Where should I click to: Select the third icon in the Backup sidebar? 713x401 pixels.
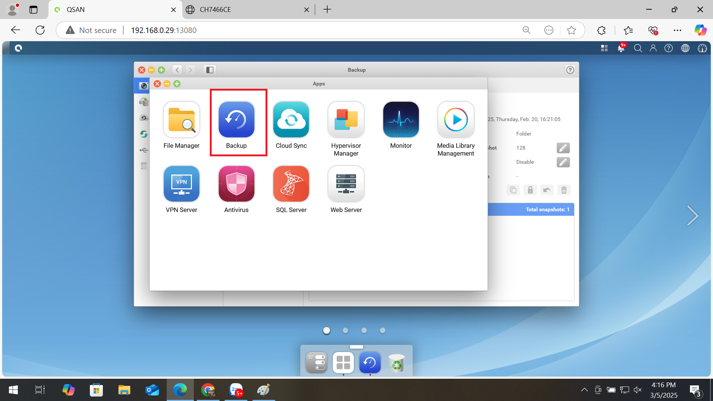(x=143, y=118)
